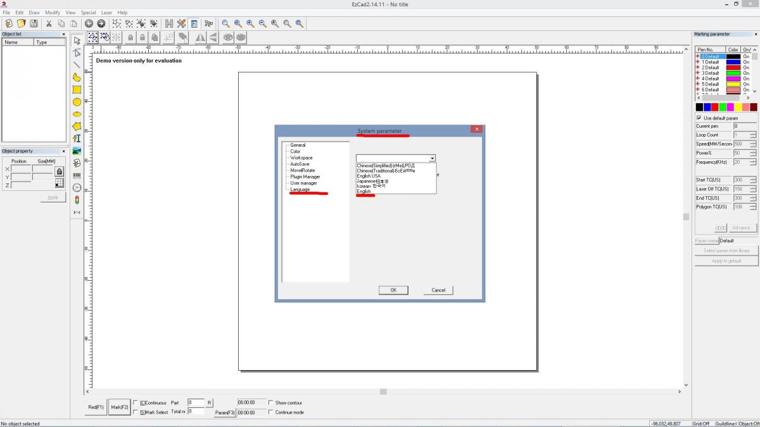Toggle the Continuous checkbox
This screenshot has width=760, height=427.
point(135,403)
